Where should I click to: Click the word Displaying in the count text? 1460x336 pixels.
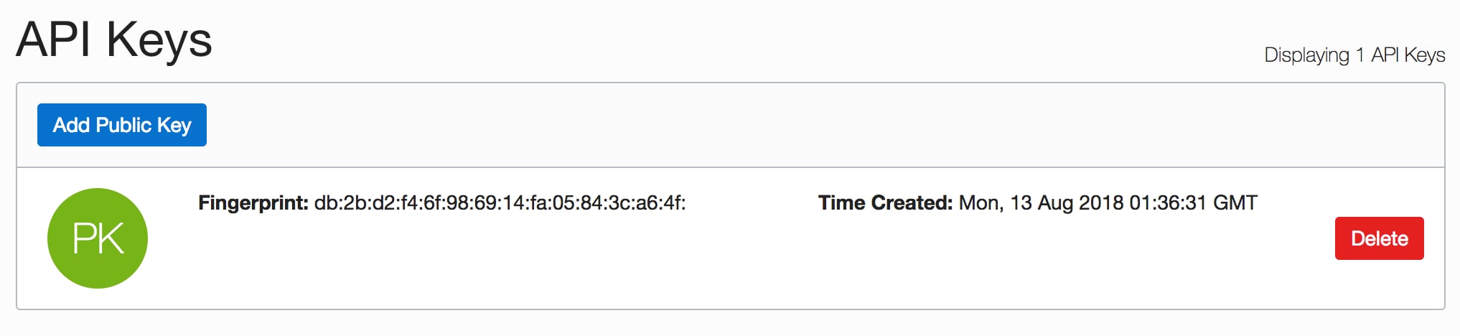pyautogui.click(x=1306, y=55)
